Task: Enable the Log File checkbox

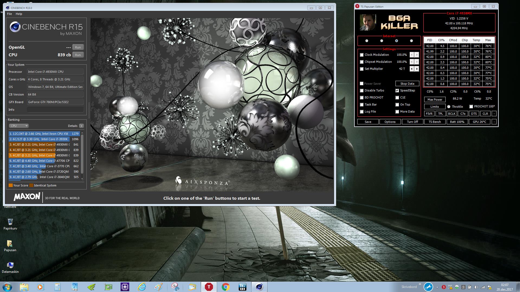Action: click(362, 112)
